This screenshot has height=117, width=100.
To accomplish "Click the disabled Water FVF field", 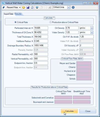I will [x=86, y=41].
